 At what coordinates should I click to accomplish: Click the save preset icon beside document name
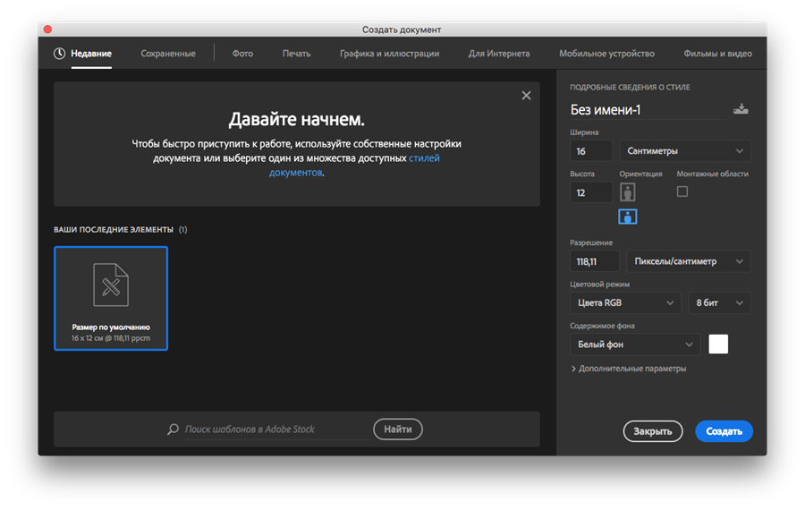(740, 110)
